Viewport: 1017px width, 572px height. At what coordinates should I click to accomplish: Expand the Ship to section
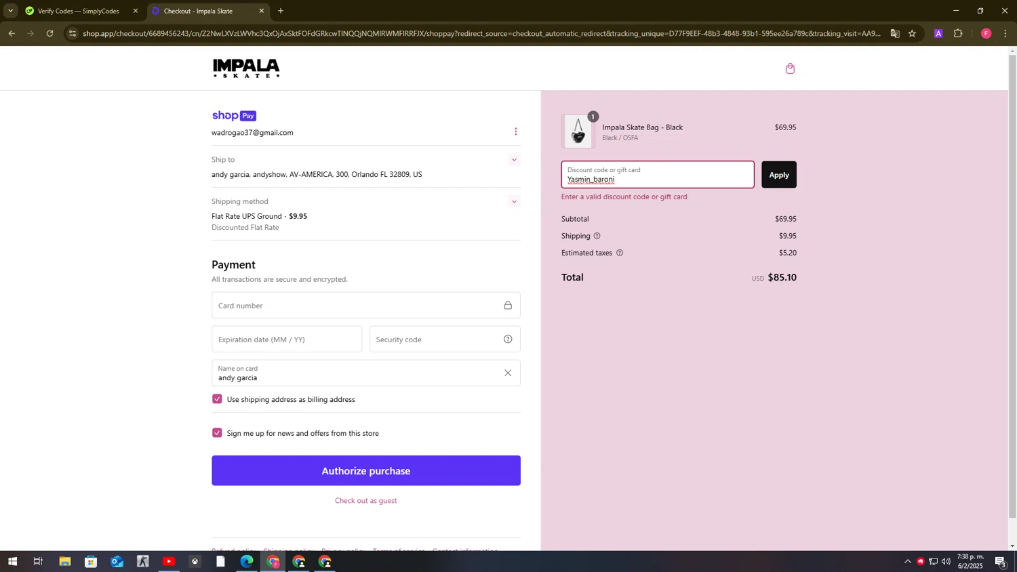point(514,160)
